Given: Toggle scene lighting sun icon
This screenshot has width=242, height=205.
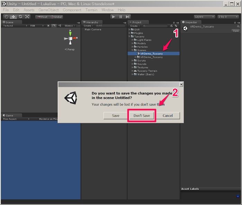Looking at the screenshot, I should [x=48, y=26].
